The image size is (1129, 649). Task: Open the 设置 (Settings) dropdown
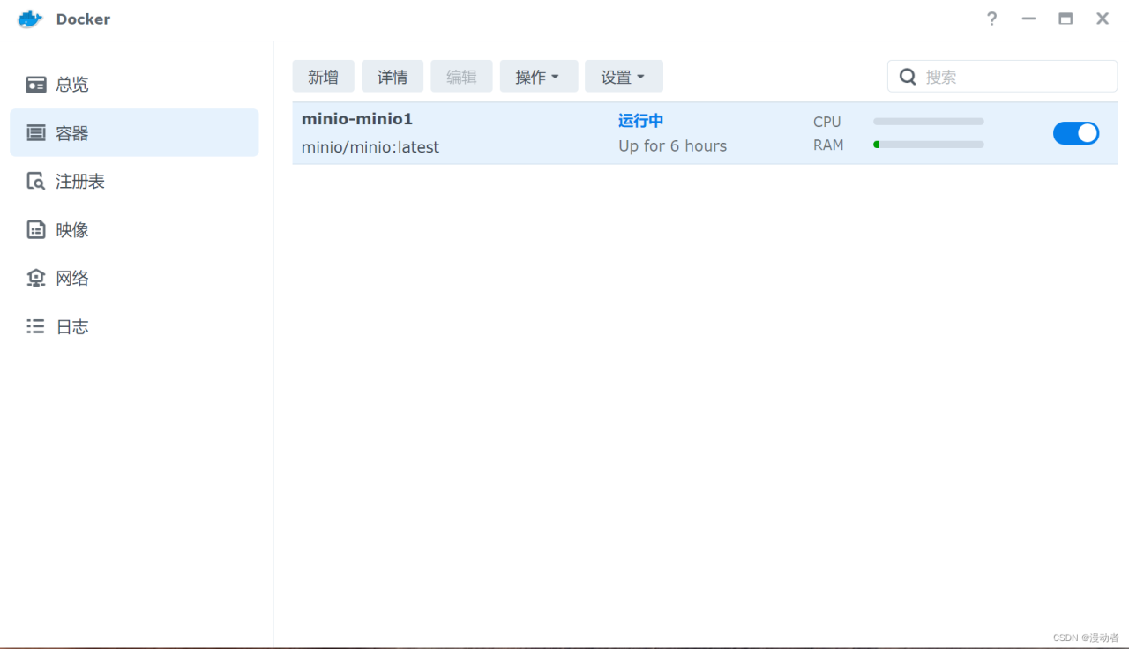click(x=624, y=77)
